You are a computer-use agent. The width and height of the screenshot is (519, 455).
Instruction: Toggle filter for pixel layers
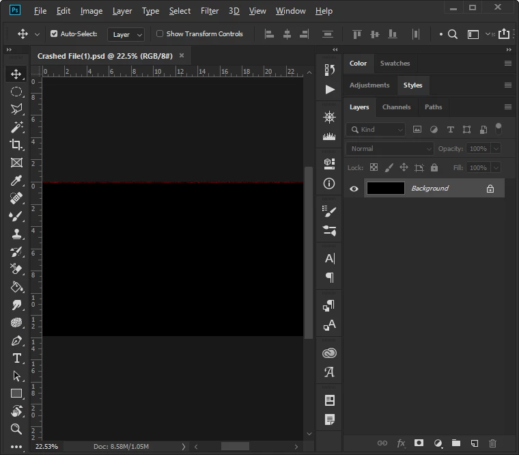[x=417, y=130]
